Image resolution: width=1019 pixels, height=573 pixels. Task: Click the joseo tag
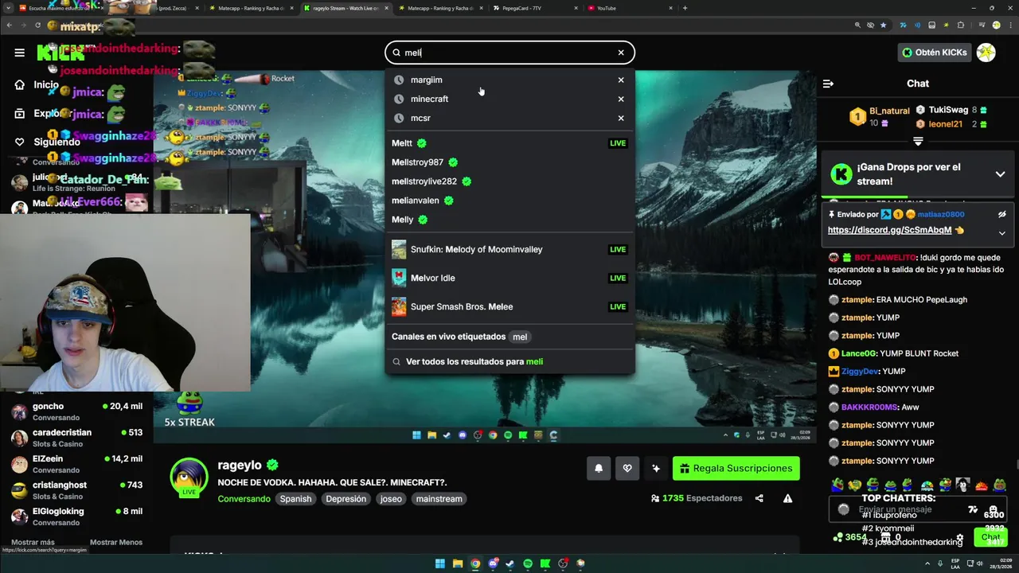[391, 499]
